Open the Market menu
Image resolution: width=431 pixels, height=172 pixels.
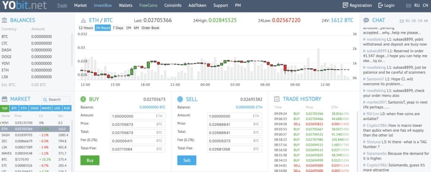[x=80, y=5]
